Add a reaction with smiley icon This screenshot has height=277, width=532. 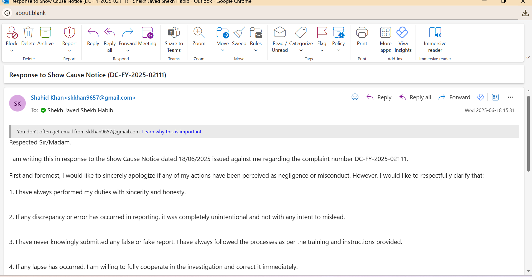[x=355, y=97]
